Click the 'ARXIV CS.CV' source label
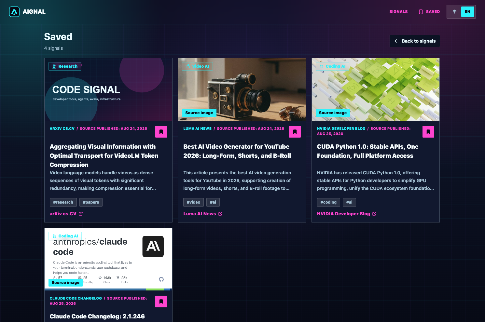The height and width of the screenshot is (322, 485). 62,129
